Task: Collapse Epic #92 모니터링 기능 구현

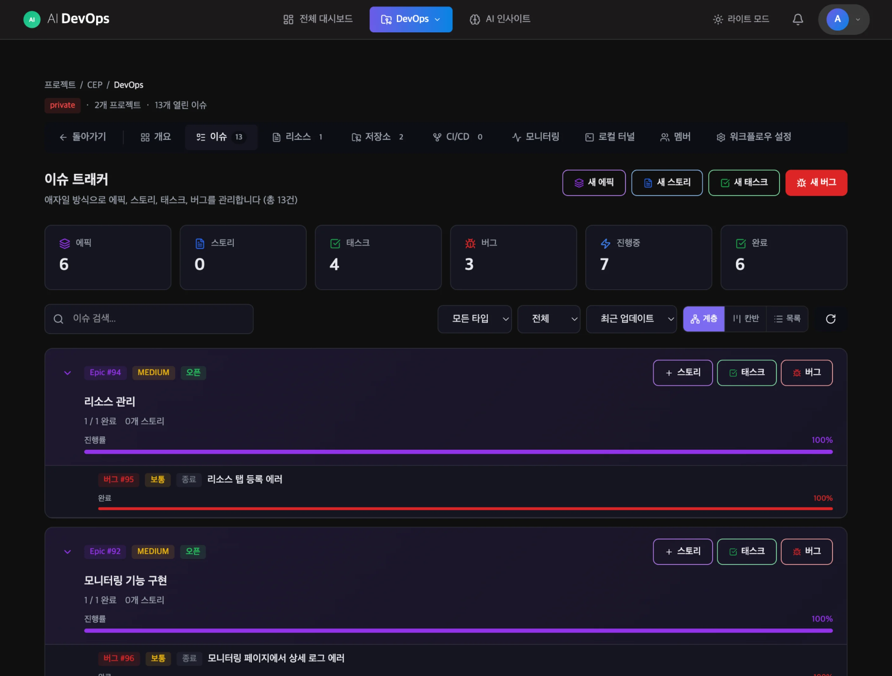Action: [67, 552]
